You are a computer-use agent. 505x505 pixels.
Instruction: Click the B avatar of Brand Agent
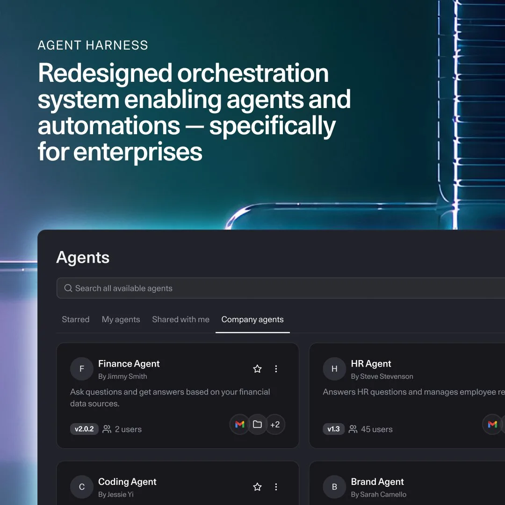click(x=334, y=487)
